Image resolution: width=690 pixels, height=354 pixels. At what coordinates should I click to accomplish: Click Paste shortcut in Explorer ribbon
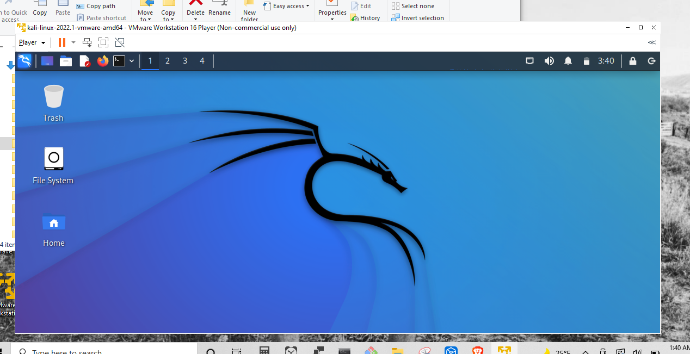pyautogui.click(x=101, y=18)
